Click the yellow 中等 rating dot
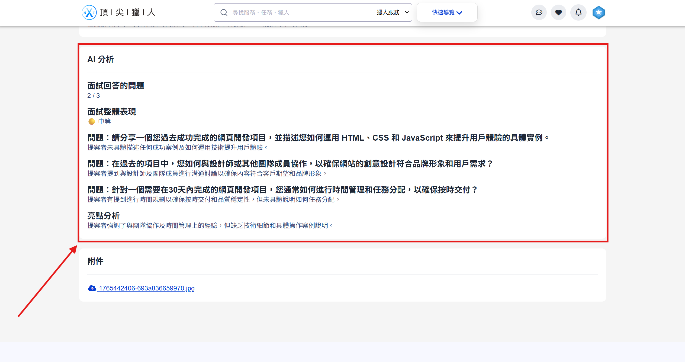This screenshot has width=685, height=362. (92, 121)
